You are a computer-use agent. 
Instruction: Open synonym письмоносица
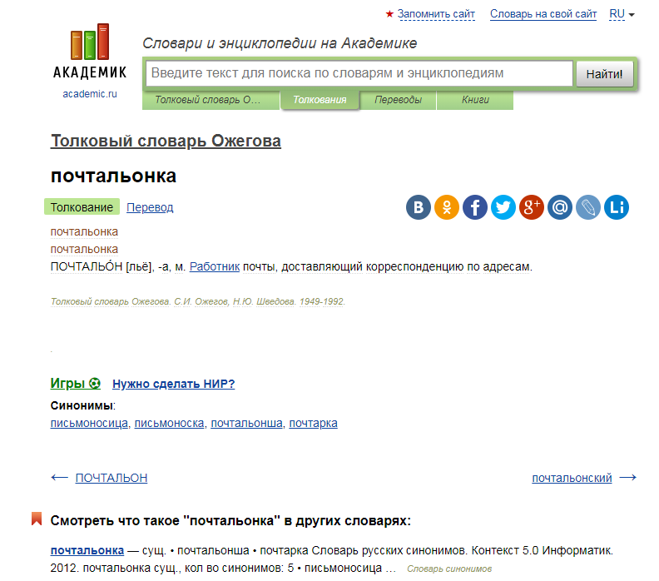click(89, 423)
